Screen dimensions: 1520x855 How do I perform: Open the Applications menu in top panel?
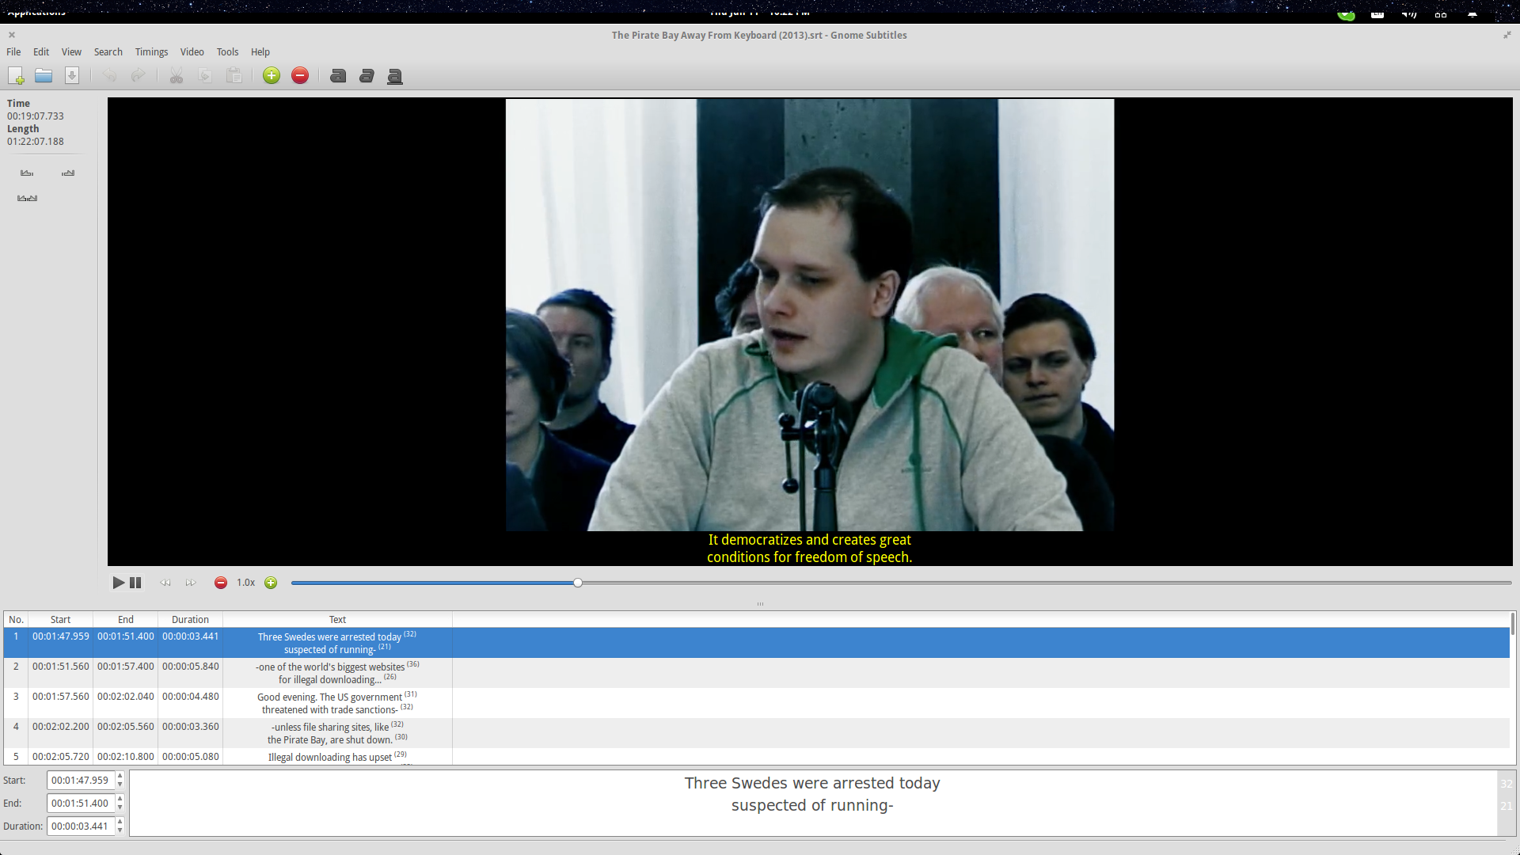pos(36,13)
